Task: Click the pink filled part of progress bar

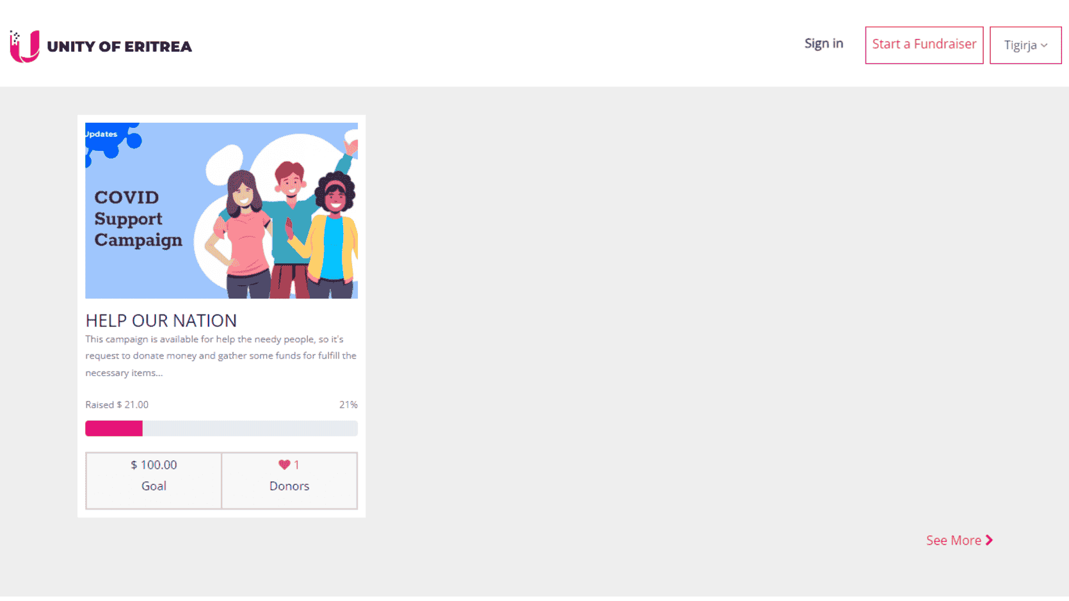Action: click(114, 428)
